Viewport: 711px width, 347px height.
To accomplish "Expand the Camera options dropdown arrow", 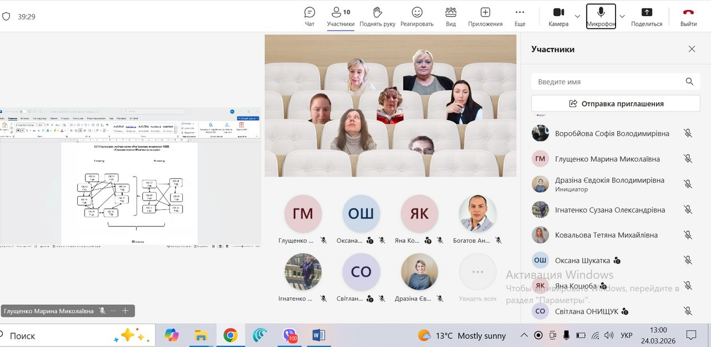I will coord(578,16).
